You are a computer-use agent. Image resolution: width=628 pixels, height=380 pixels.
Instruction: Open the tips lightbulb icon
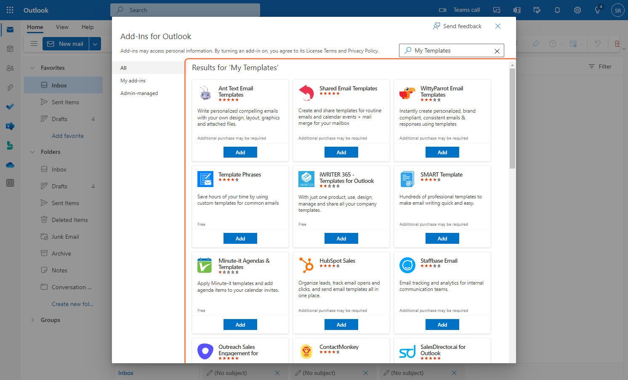pyautogui.click(x=598, y=10)
